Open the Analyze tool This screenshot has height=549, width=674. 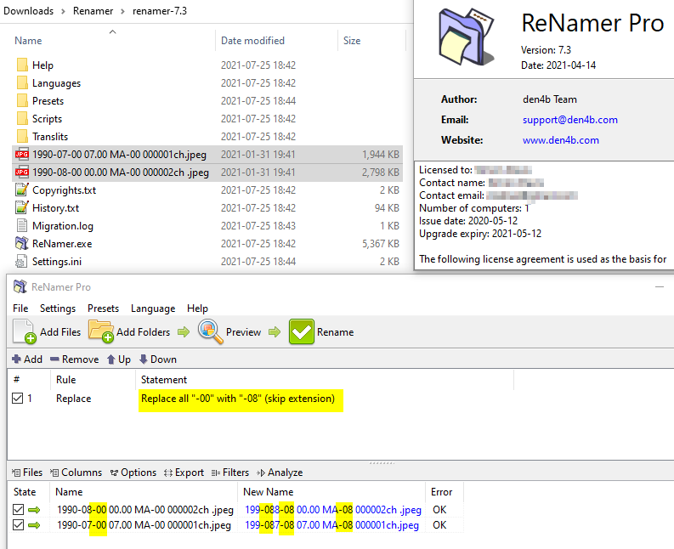(280, 473)
